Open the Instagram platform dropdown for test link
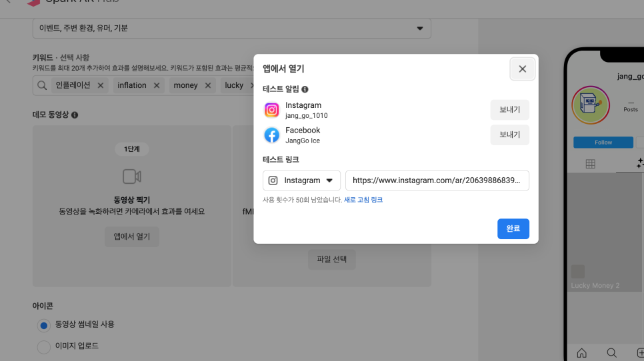The width and height of the screenshot is (644, 361). [x=301, y=180]
